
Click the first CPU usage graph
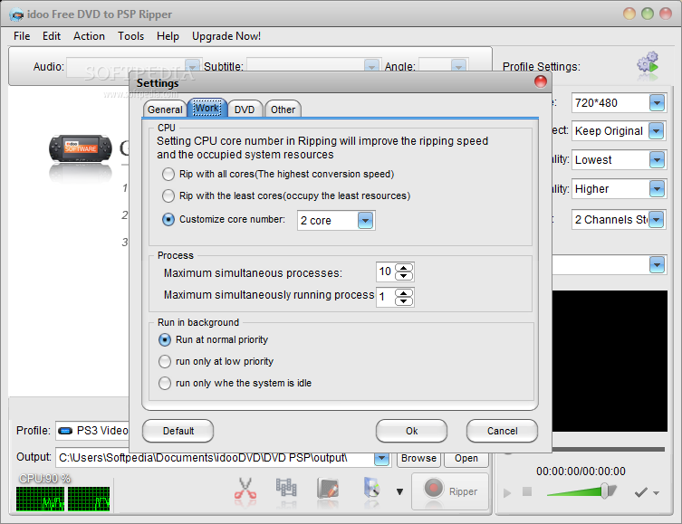[x=40, y=499]
